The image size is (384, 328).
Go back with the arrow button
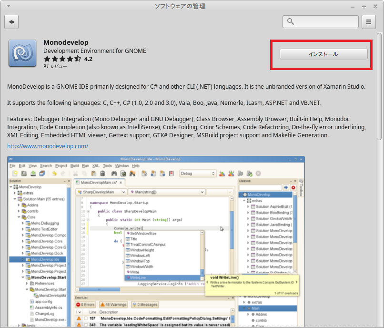11,22
